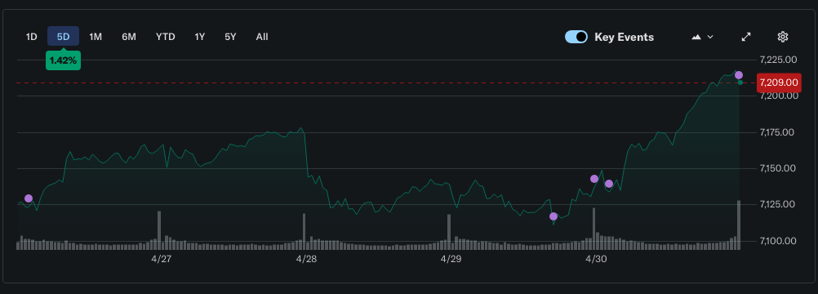Click the mountain chart type icon
The image size is (818, 294).
tap(696, 37)
